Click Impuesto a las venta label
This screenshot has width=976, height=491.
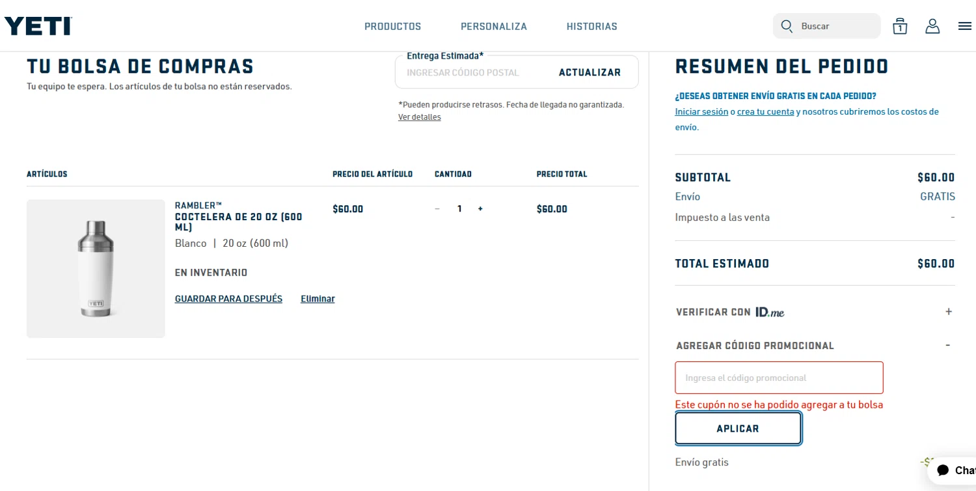click(x=722, y=217)
